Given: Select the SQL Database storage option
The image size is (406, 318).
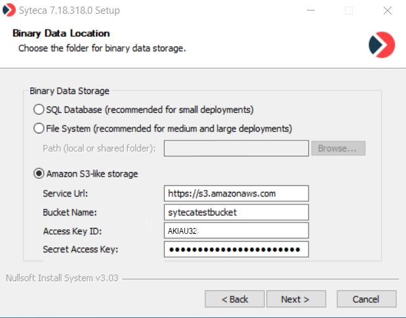Looking at the screenshot, I should point(39,109).
